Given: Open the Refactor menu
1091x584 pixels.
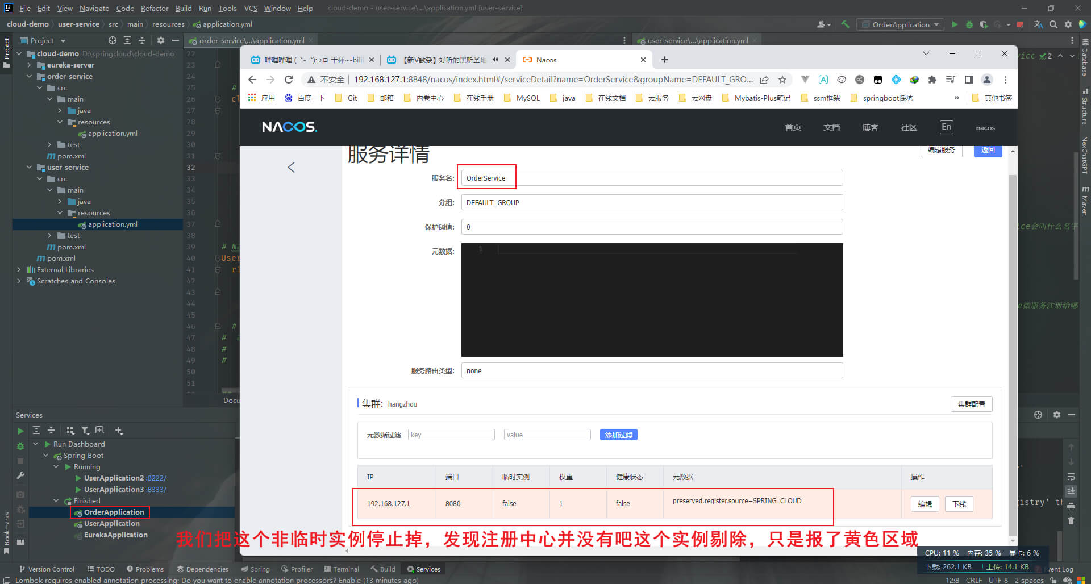Looking at the screenshot, I should 155,8.
